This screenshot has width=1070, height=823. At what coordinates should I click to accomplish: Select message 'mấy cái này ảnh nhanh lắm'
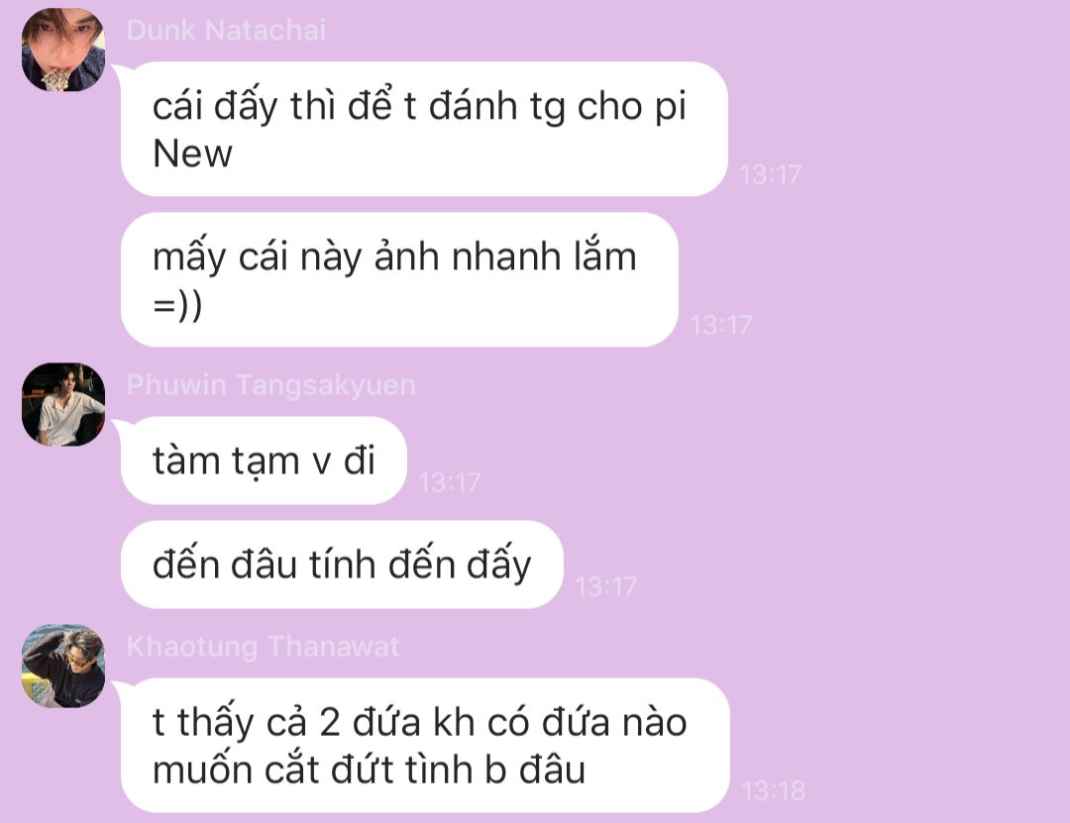[x=399, y=280]
